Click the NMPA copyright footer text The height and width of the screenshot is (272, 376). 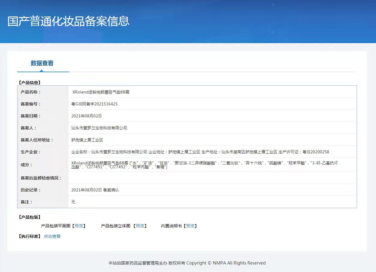click(x=187, y=263)
